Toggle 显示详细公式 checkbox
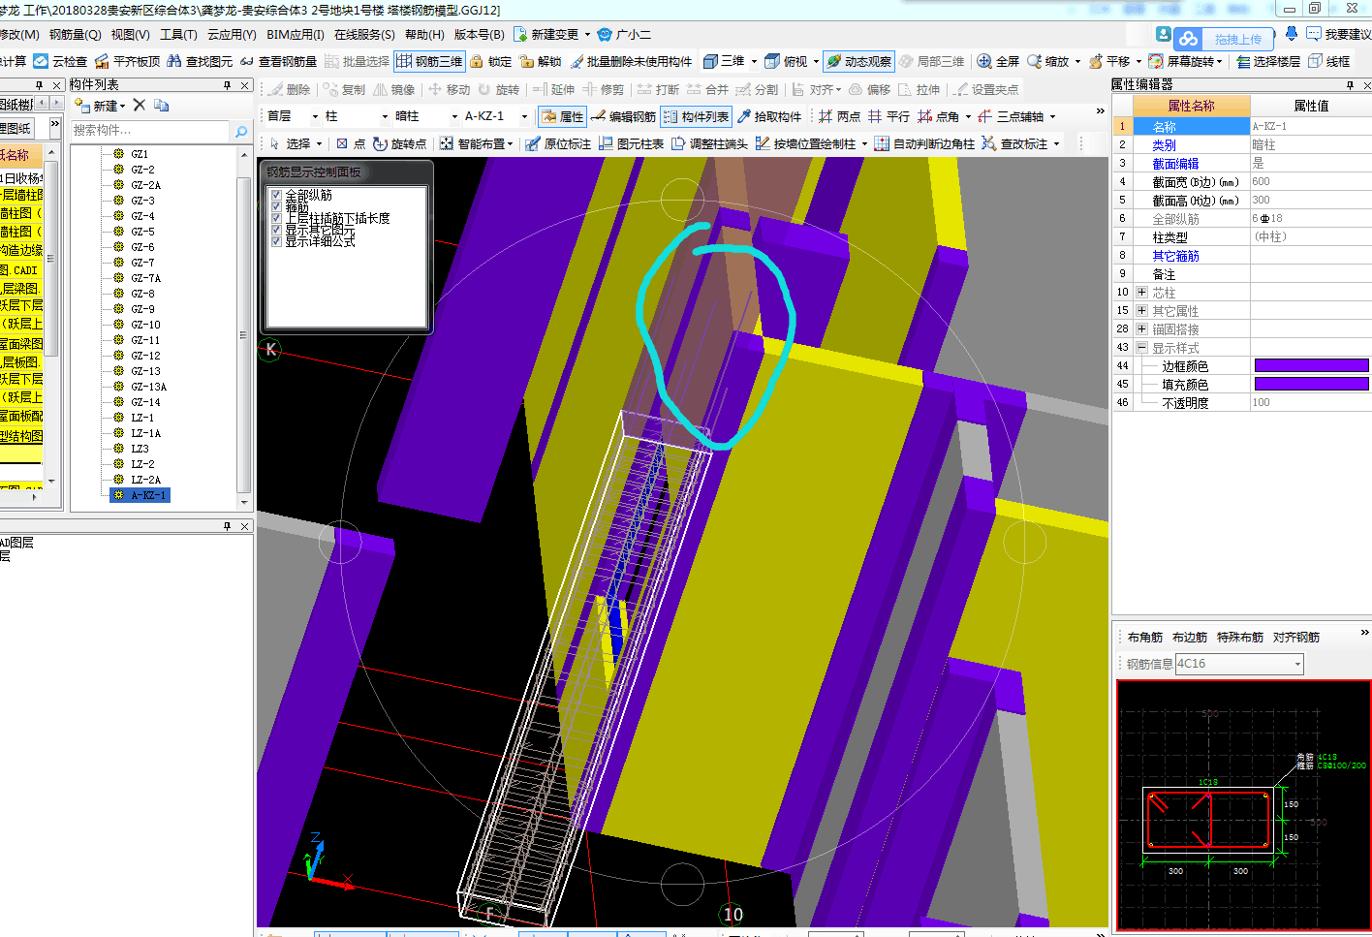Viewport: 1372px width, 937px height. pos(276,241)
